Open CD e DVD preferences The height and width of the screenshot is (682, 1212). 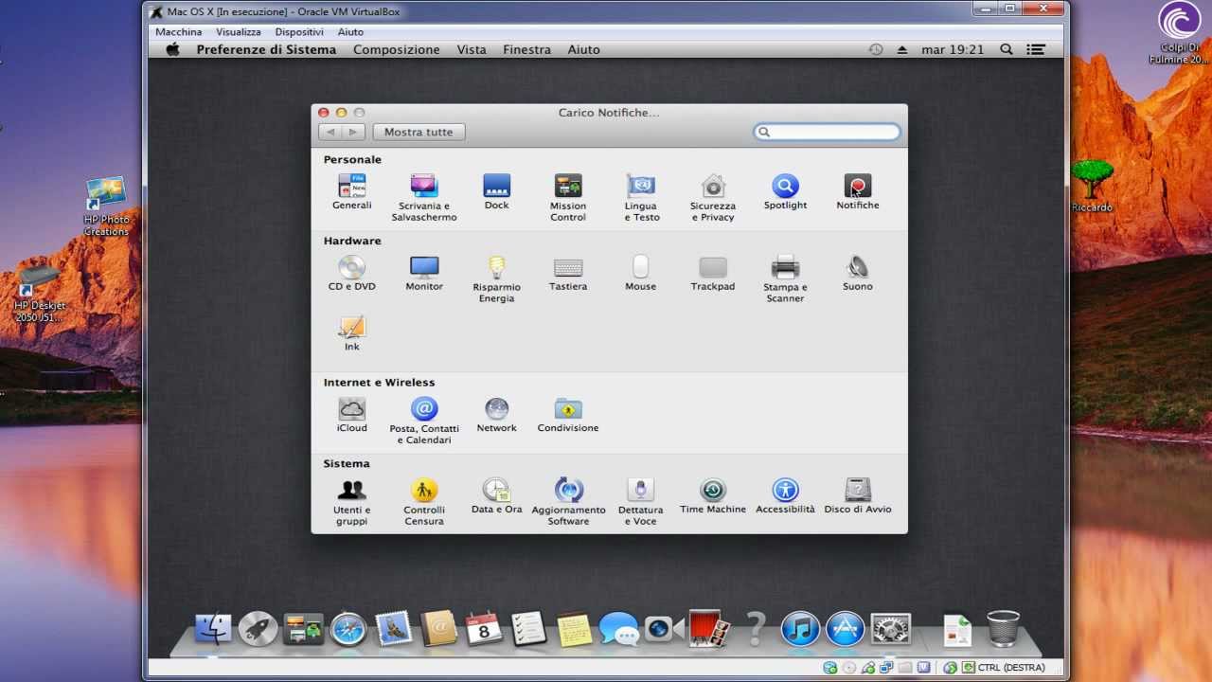point(351,273)
